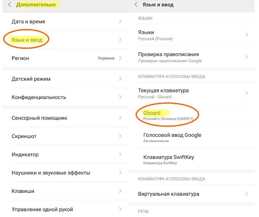Tap back arrow beside Дополнительно header
This screenshot has width=259, height=217.
(9, 5)
